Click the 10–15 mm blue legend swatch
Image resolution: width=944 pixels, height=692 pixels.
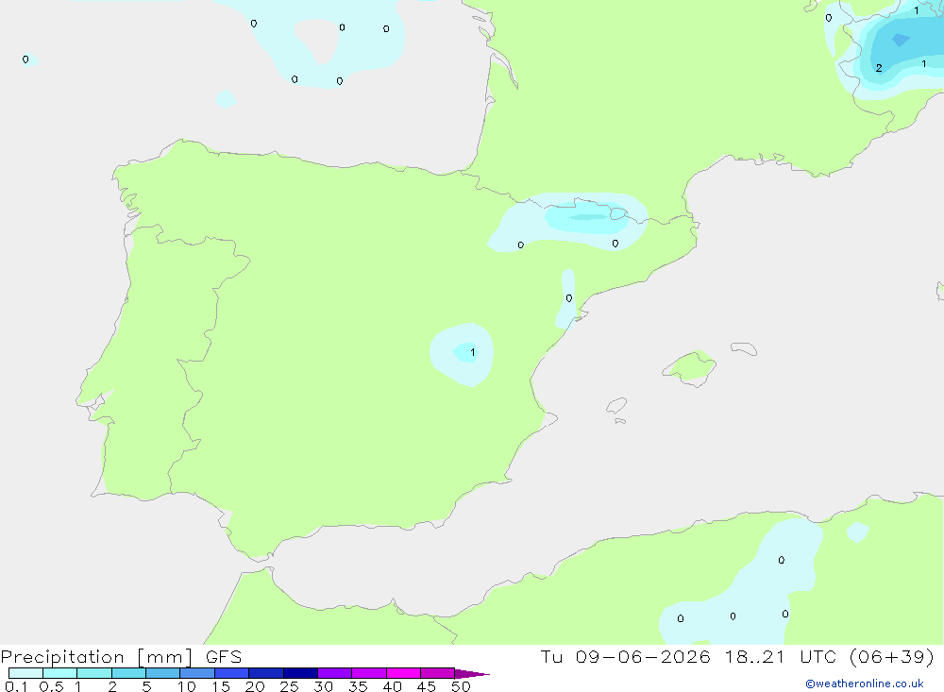(x=197, y=673)
